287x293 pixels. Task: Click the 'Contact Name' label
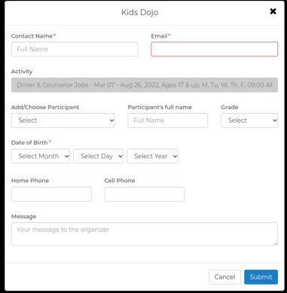[x=32, y=36]
